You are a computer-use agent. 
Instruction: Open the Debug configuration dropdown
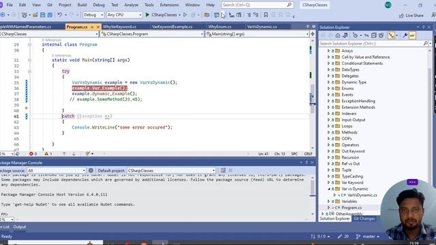click(x=93, y=15)
